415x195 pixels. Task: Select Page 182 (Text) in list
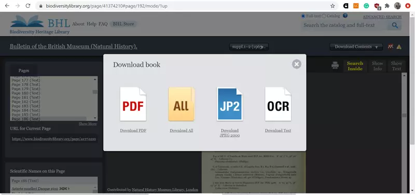(26, 102)
